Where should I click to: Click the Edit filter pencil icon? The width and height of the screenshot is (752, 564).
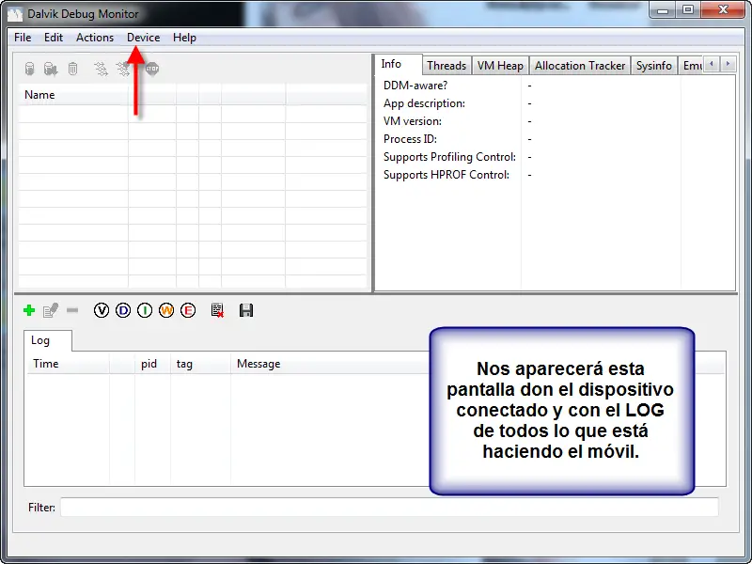pos(51,310)
